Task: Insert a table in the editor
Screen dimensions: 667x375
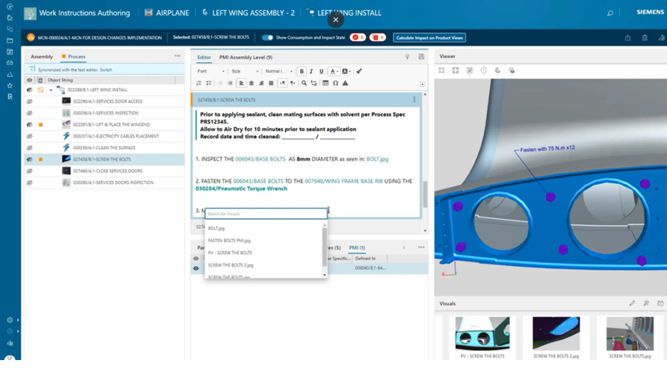Action: pyautogui.click(x=326, y=83)
